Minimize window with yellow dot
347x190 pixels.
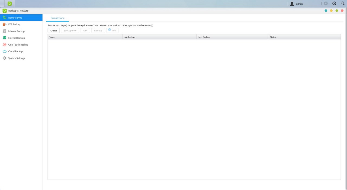click(x=331, y=11)
